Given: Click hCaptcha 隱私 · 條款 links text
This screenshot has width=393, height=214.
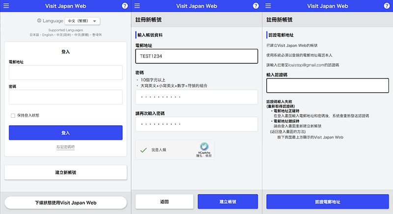Looking at the screenshot, I should [x=204, y=156].
